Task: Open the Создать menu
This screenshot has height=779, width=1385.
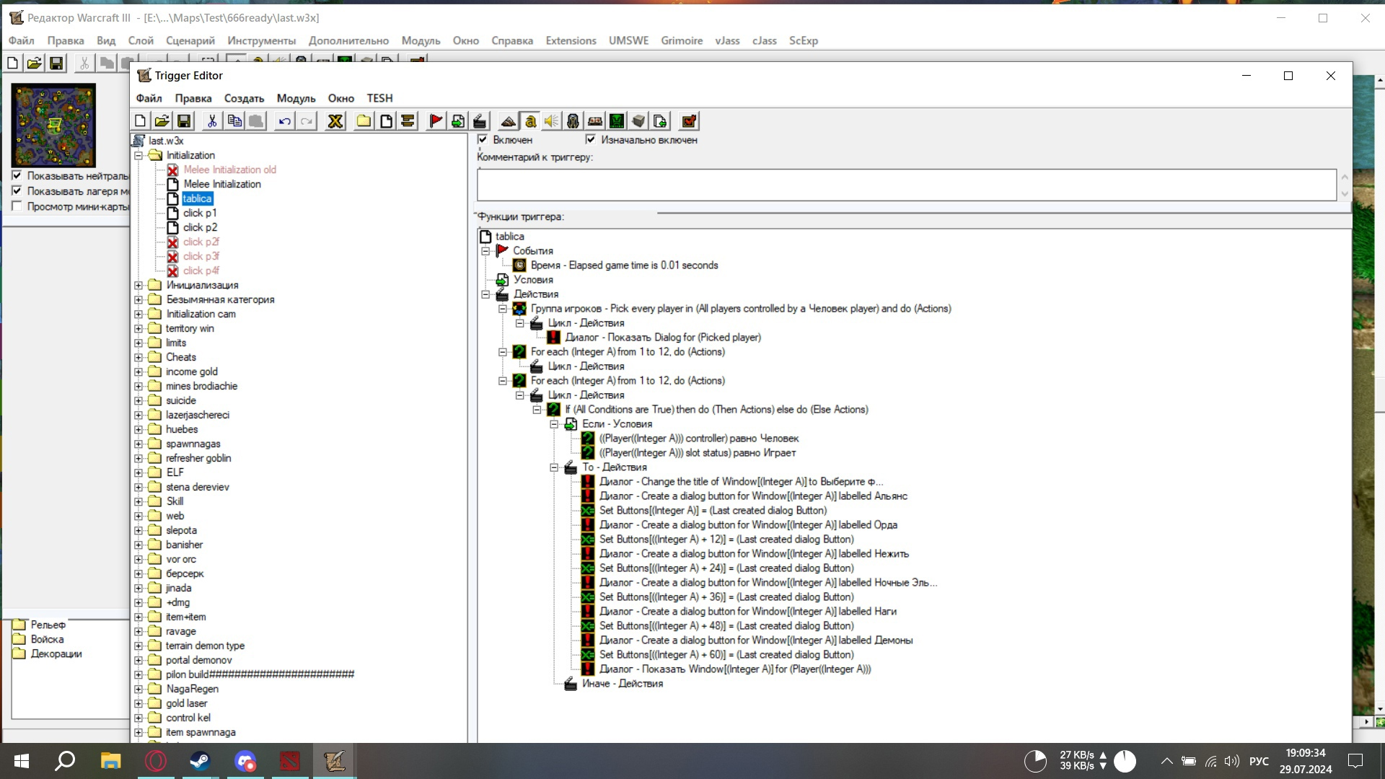Action: 244,98
